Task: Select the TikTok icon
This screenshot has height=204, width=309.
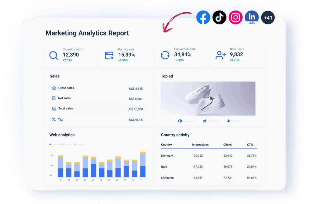Action: coord(219,17)
